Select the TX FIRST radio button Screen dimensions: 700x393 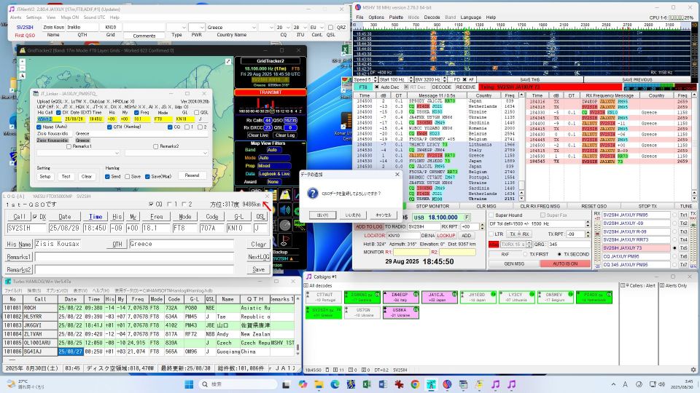click(x=526, y=254)
